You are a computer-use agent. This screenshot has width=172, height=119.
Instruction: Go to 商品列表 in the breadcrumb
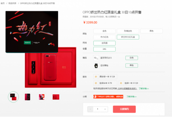tap(12, 3)
